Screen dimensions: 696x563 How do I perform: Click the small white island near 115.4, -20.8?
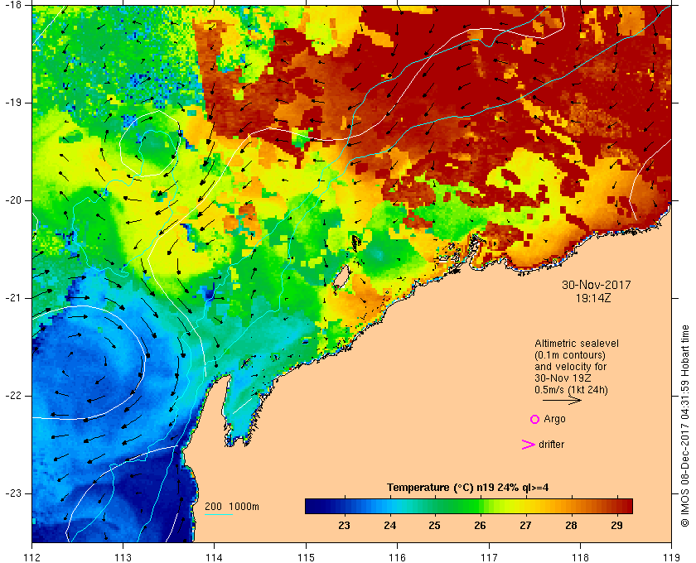341,278
